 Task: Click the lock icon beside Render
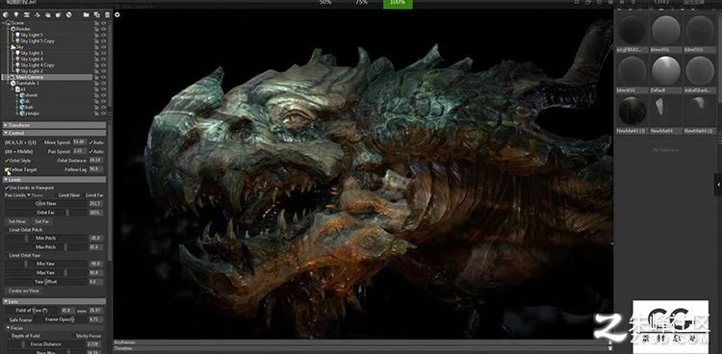pos(96,29)
